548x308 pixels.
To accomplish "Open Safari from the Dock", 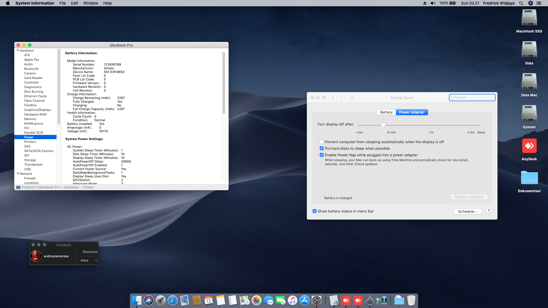I will point(173,300).
